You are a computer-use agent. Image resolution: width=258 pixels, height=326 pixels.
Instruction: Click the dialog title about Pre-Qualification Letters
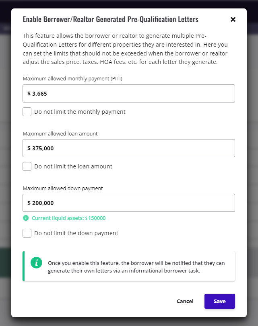[110, 19]
